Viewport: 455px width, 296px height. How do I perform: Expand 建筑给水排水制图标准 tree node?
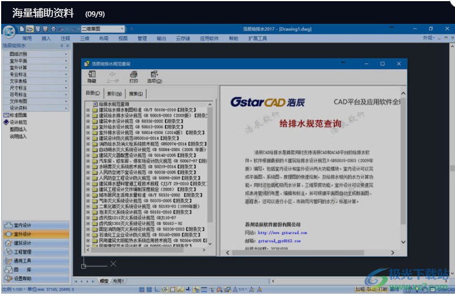pos(88,110)
